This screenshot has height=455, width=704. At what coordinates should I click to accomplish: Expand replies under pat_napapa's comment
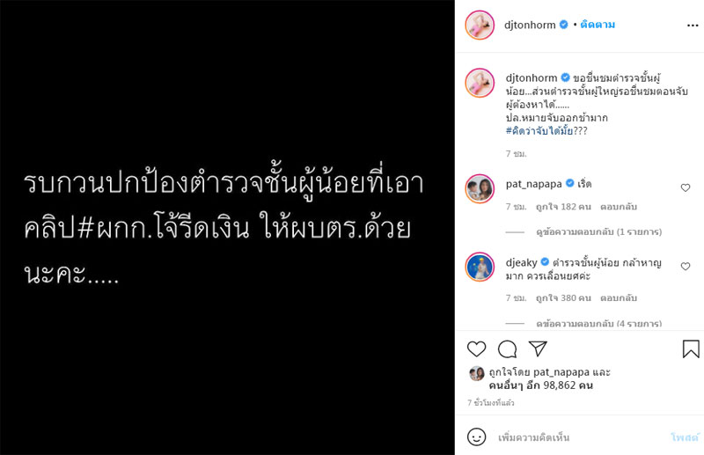pyautogui.click(x=599, y=231)
